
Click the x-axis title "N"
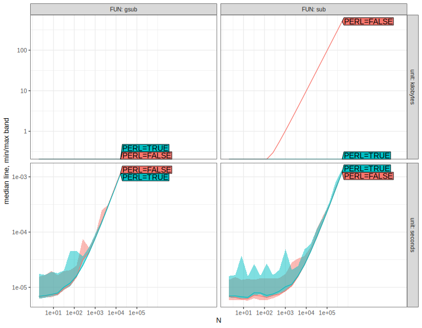[219, 321]
